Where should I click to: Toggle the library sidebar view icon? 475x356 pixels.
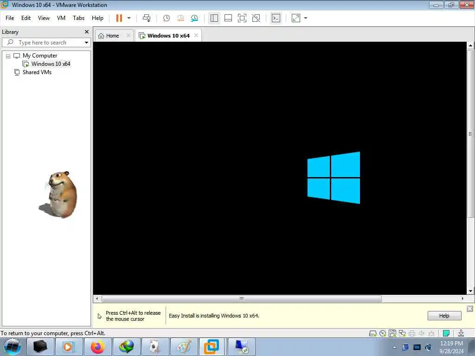pyautogui.click(x=214, y=18)
